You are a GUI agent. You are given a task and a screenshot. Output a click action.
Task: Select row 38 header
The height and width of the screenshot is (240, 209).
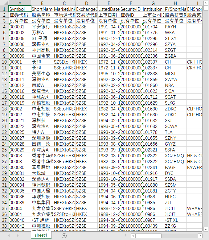4,226
